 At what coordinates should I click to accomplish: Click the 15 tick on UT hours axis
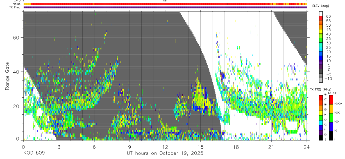(x=200, y=147)
